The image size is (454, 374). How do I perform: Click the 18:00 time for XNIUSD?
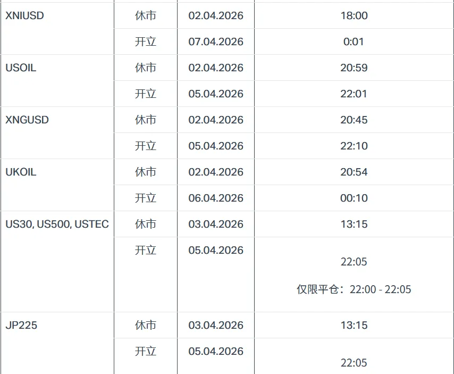pyautogui.click(x=354, y=15)
